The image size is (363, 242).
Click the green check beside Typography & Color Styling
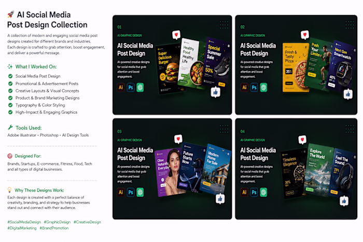point(10,105)
